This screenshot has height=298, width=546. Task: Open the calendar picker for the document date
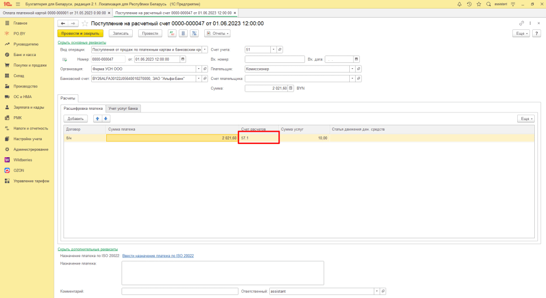tap(183, 59)
